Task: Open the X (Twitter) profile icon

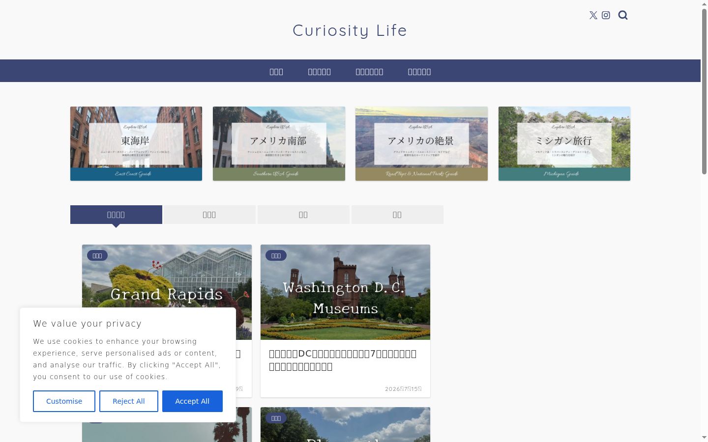Action: [593, 15]
